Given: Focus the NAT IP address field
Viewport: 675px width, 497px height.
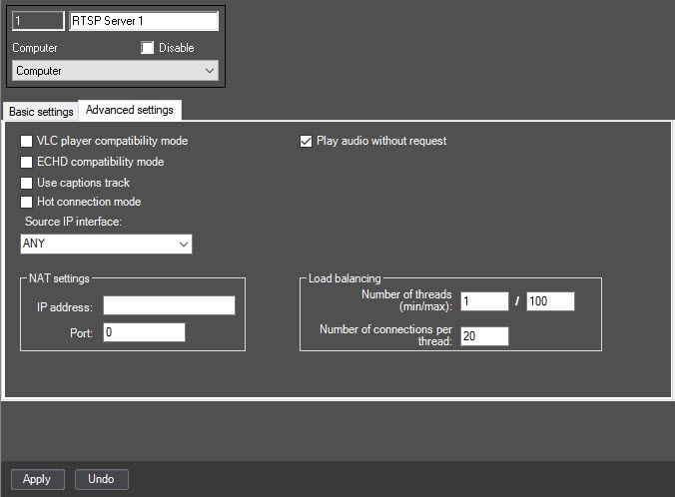Looking at the screenshot, I should pyautogui.click(x=169, y=305).
